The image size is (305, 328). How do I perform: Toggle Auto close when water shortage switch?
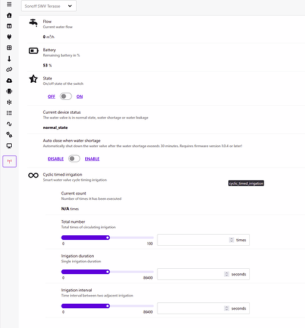pyautogui.click(x=74, y=158)
